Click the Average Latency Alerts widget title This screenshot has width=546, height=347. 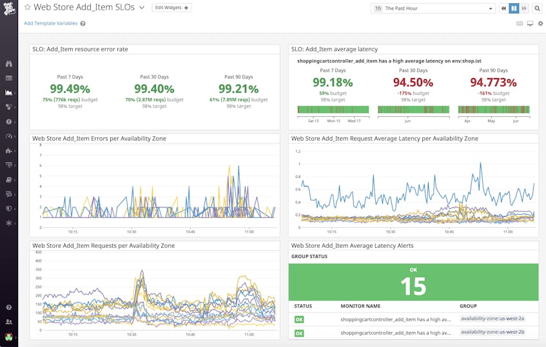353,246
